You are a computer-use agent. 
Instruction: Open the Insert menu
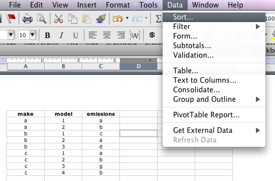(87, 5)
